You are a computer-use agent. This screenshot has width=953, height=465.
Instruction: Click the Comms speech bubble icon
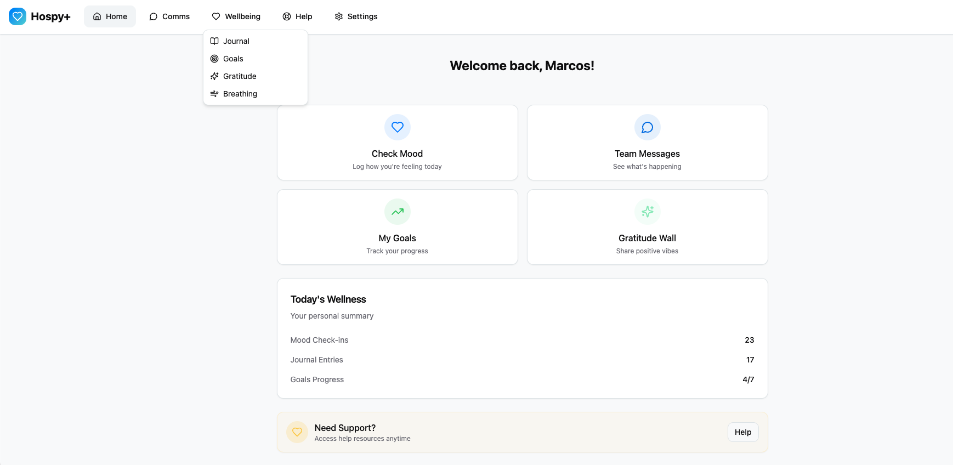(154, 16)
